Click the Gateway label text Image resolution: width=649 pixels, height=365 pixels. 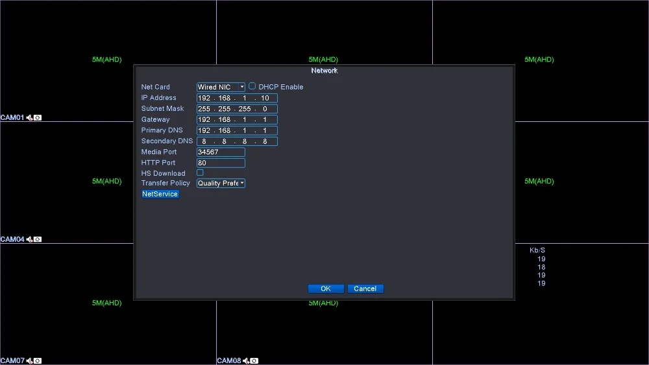point(156,119)
